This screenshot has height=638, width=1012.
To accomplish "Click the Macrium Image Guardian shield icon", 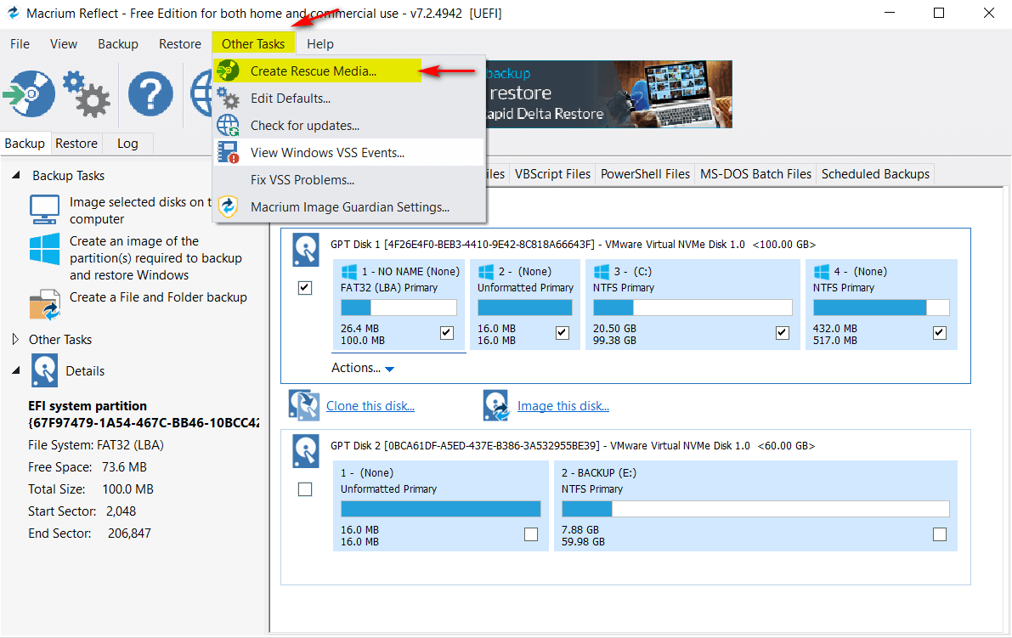I will point(228,206).
